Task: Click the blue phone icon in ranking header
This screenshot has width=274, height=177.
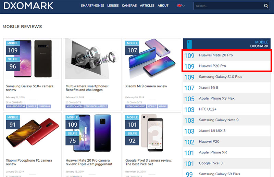Action: (189, 44)
